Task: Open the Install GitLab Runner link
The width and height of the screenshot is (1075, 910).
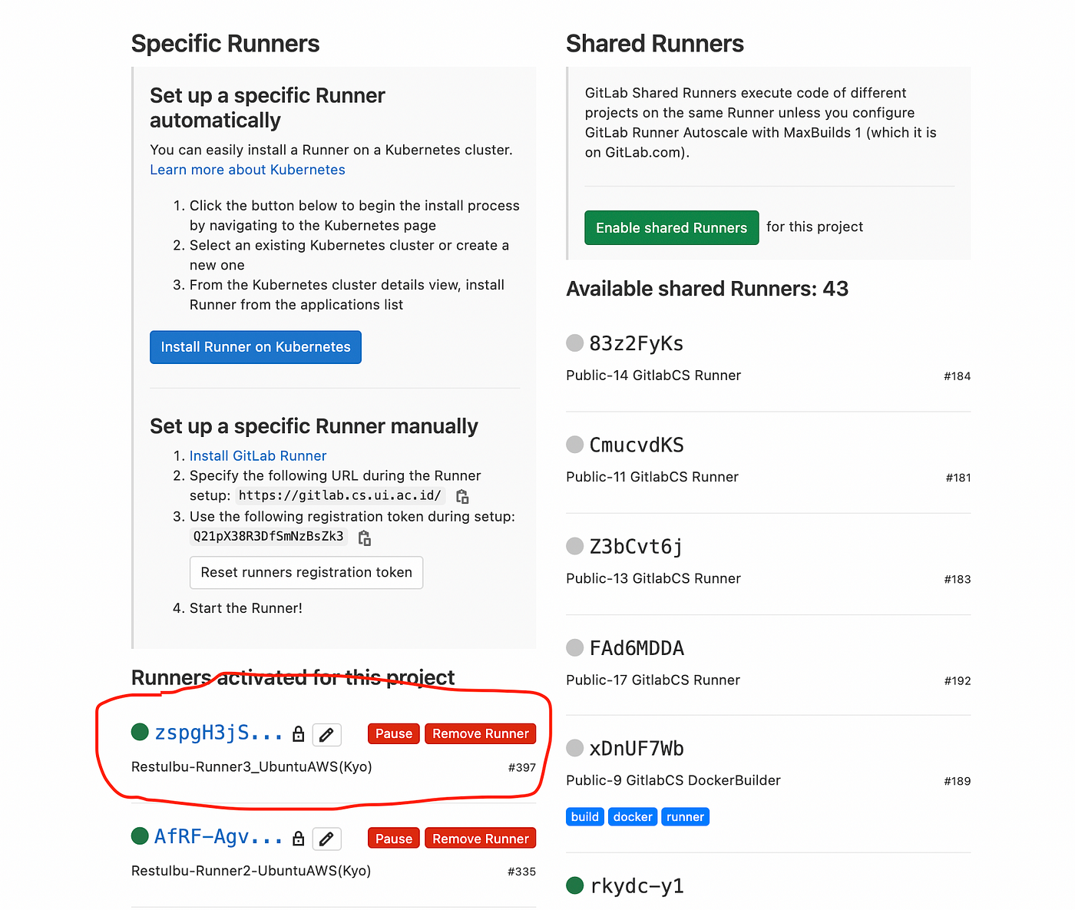Action: (258, 456)
